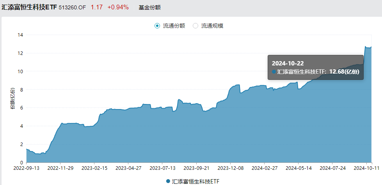Click the y-axis title 份额(亿份)
382x185 pixels.
(x=12, y=99)
